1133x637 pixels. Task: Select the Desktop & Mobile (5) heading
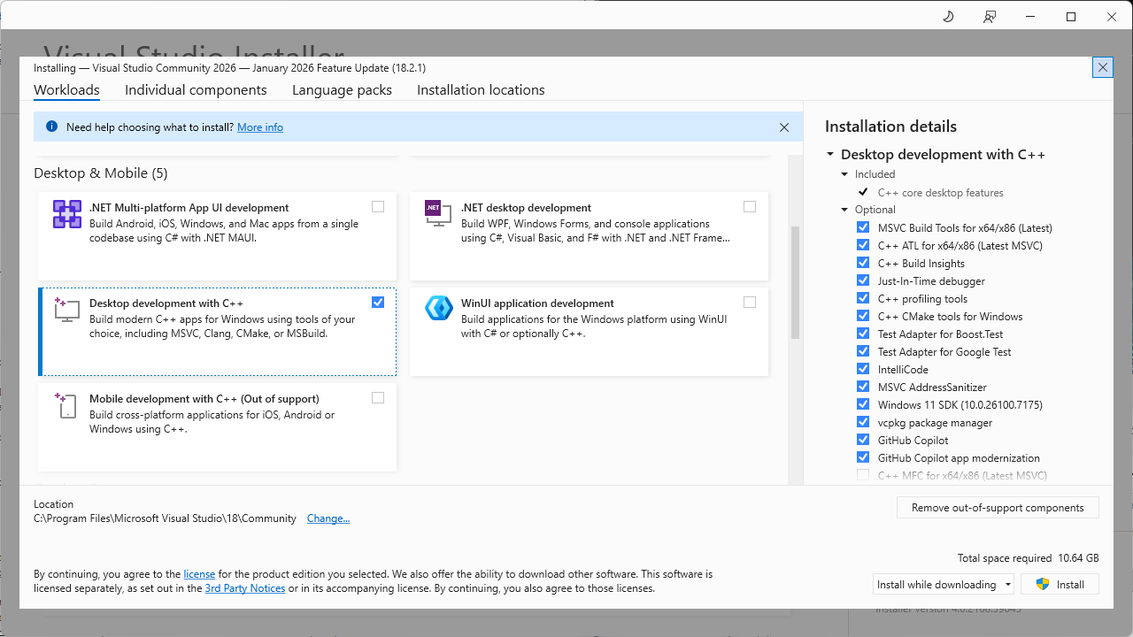tap(101, 173)
